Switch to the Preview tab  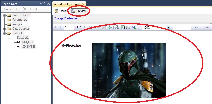[79, 11]
